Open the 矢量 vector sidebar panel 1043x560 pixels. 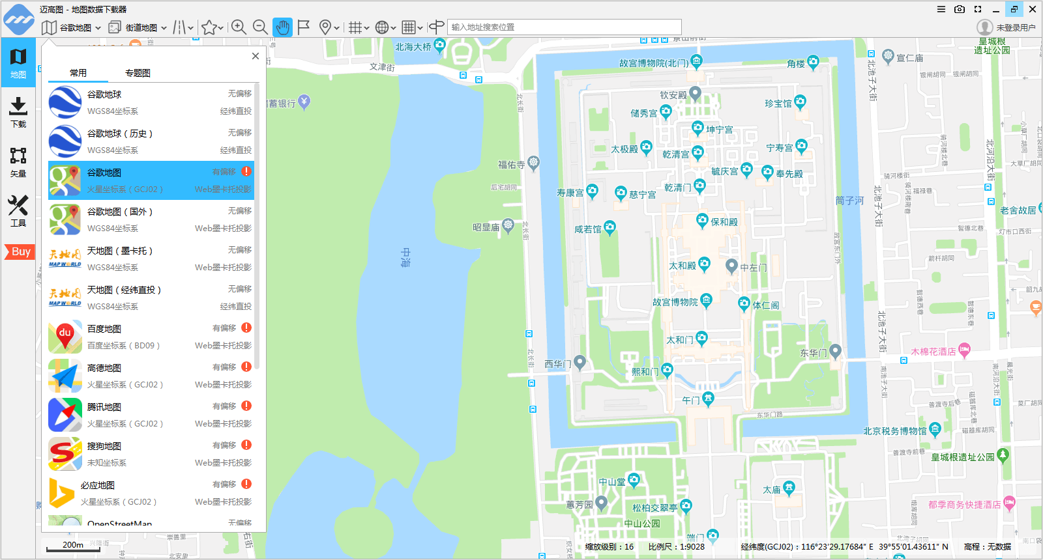pos(18,161)
